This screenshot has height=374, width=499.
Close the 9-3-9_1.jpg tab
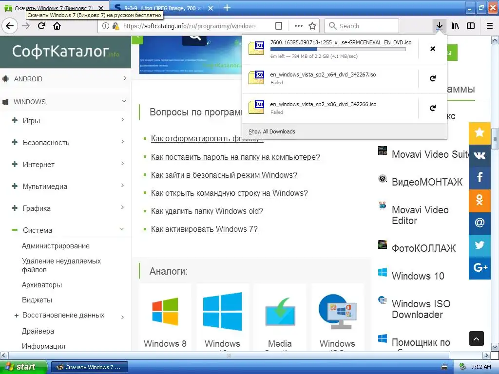point(211,8)
